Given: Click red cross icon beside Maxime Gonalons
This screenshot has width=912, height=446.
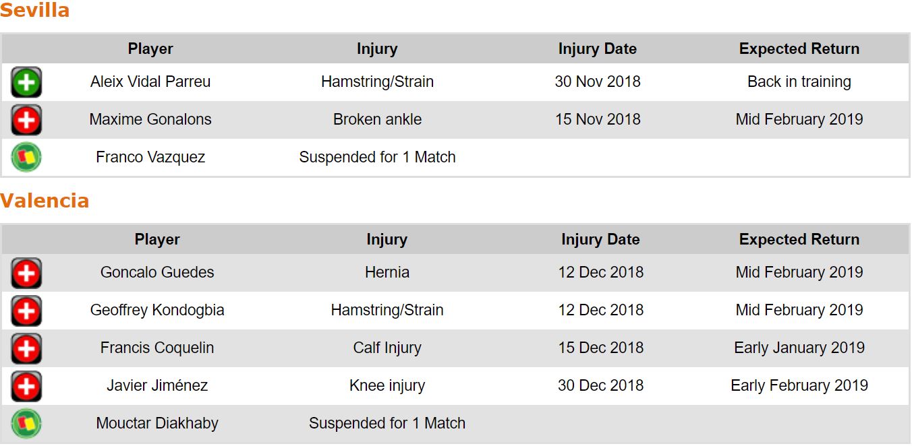Looking at the screenshot, I should click(26, 120).
